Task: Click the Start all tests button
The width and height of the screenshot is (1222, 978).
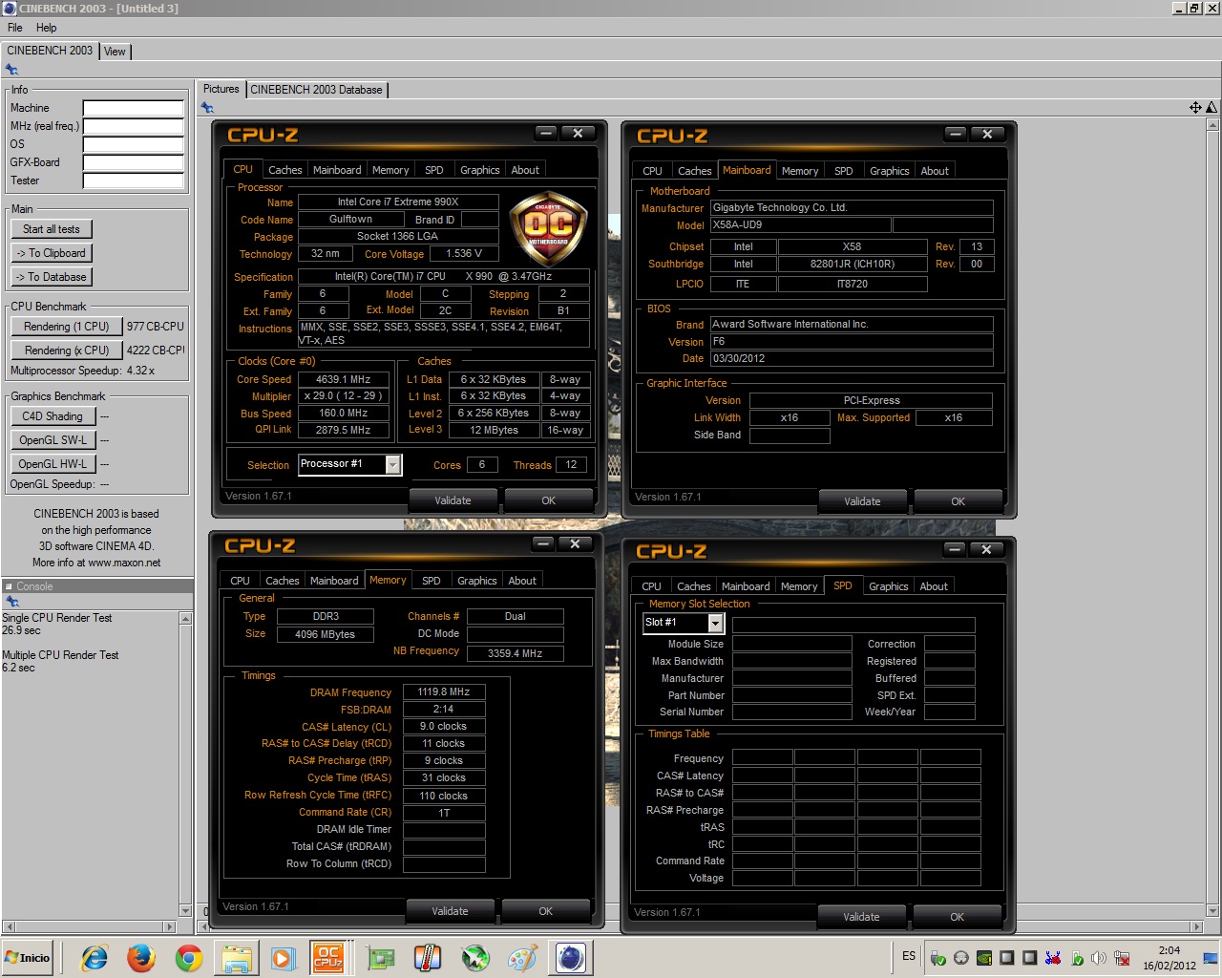Action: pyautogui.click(x=52, y=229)
